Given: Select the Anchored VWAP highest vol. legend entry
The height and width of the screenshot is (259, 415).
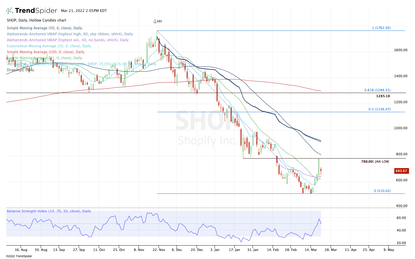Looking at the screenshot, I should [68, 40].
